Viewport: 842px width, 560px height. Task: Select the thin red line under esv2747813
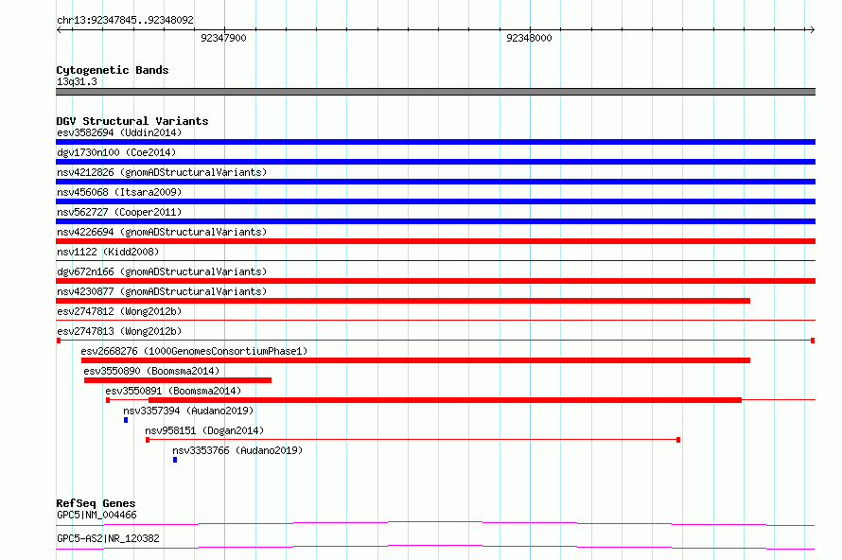[x=435, y=341]
